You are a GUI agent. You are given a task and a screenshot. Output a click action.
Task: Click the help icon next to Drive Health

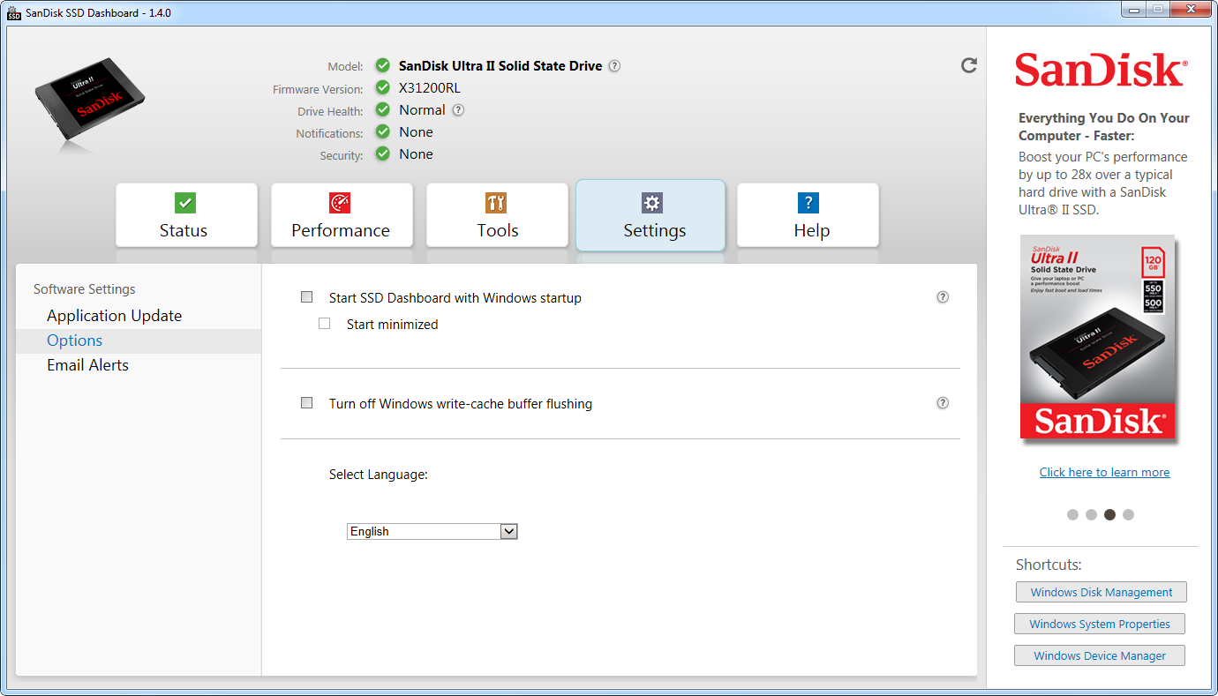tap(458, 110)
